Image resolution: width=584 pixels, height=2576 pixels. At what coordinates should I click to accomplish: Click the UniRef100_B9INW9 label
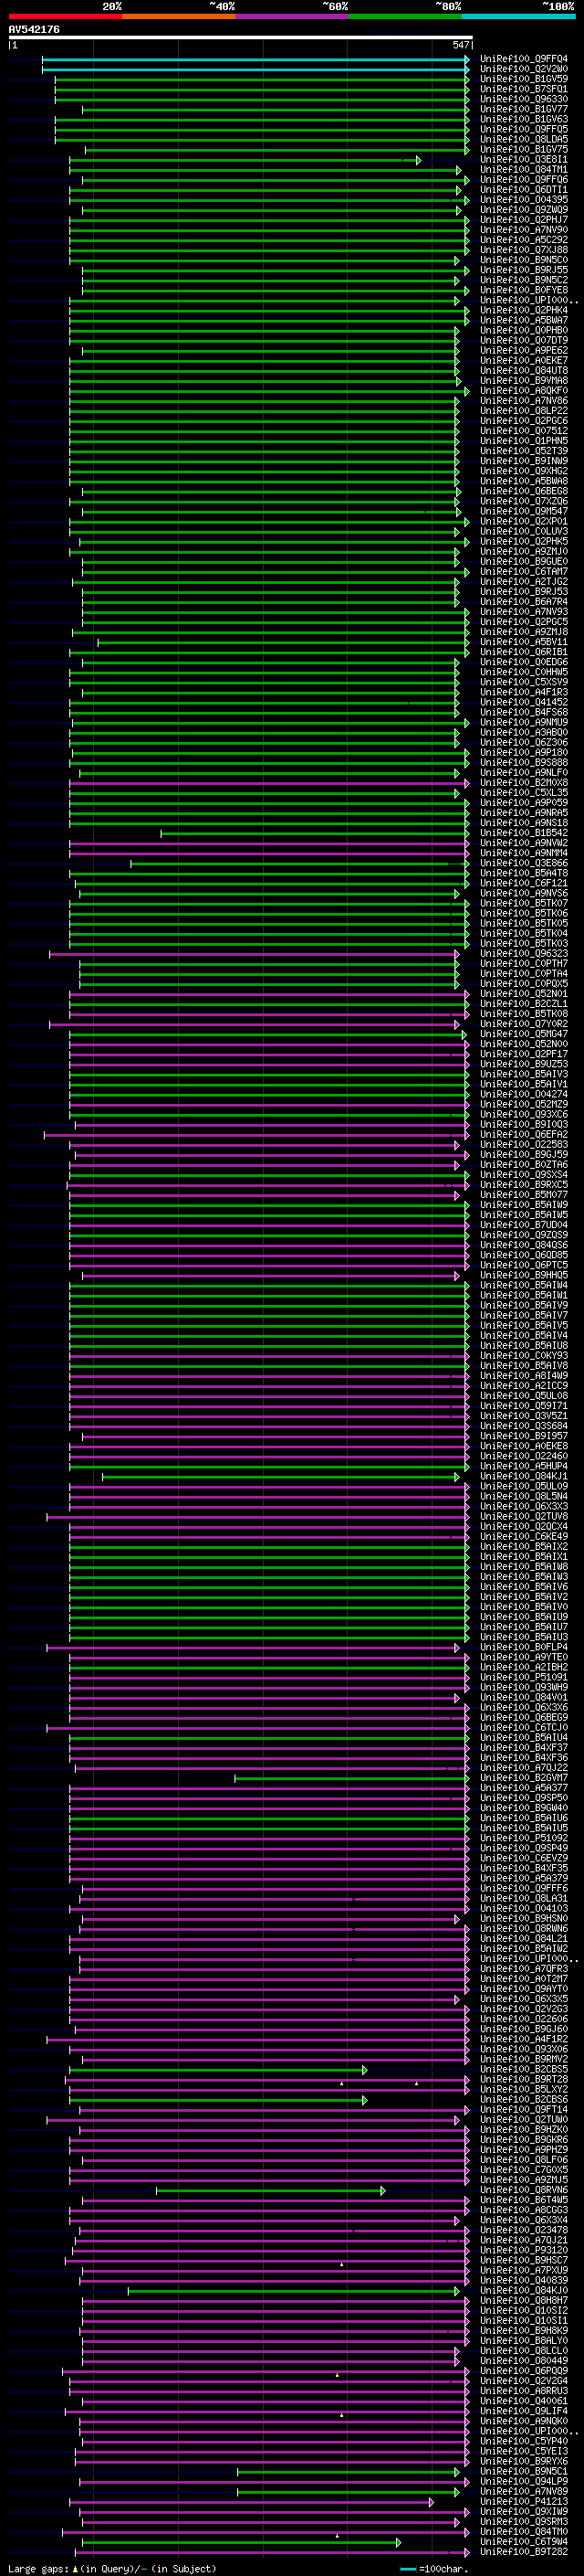click(524, 461)
